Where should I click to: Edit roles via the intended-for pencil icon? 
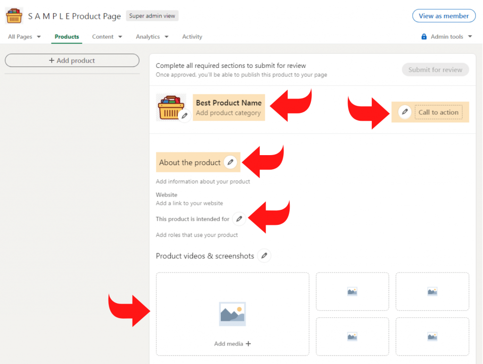tap(239, 219)
